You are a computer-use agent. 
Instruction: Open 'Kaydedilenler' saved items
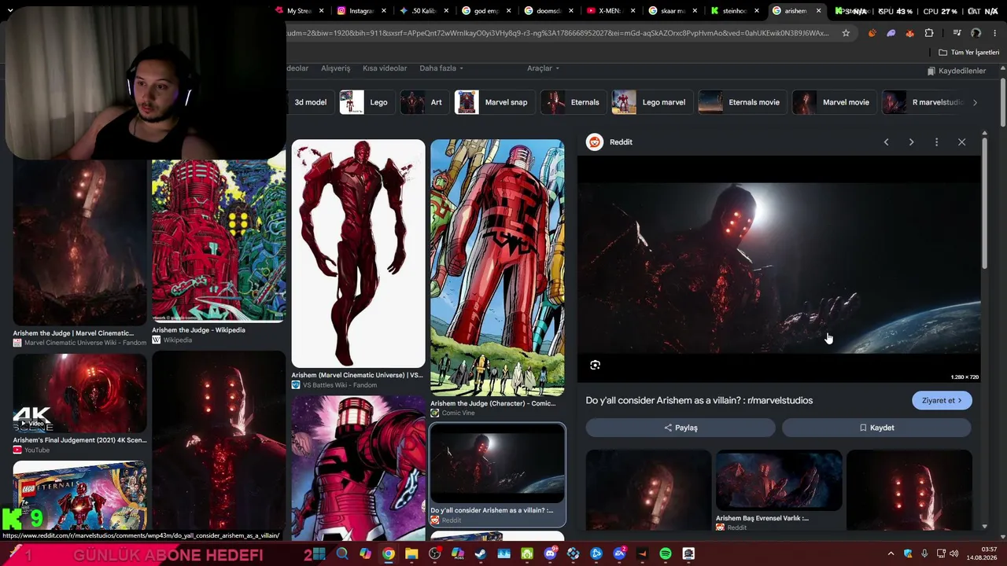point(956,71)
